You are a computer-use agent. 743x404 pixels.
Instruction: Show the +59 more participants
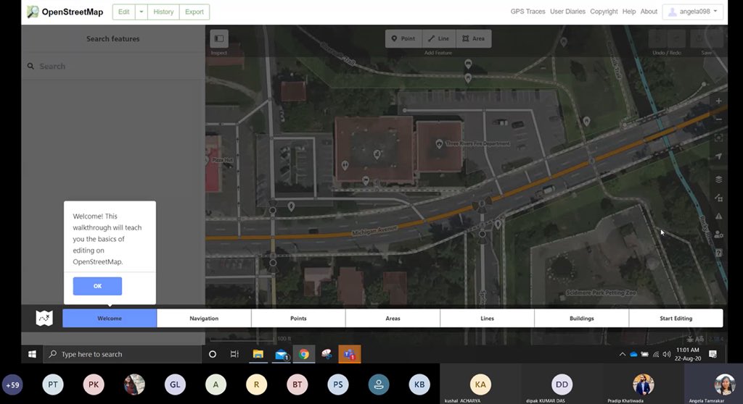point(12,385)
